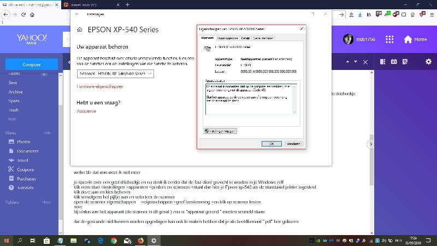
Task: Open the Spam folder
Action: [x=14, y=101]
